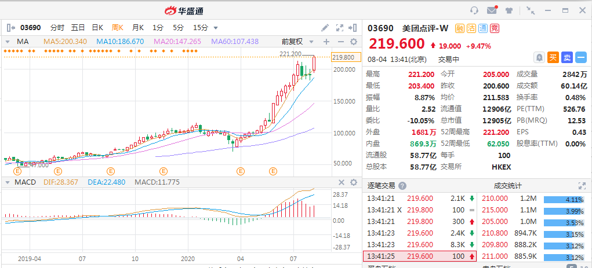Select the 周K weekly chart tab
The height and width of the screenshot is (268, 592).
pos(118,28)
